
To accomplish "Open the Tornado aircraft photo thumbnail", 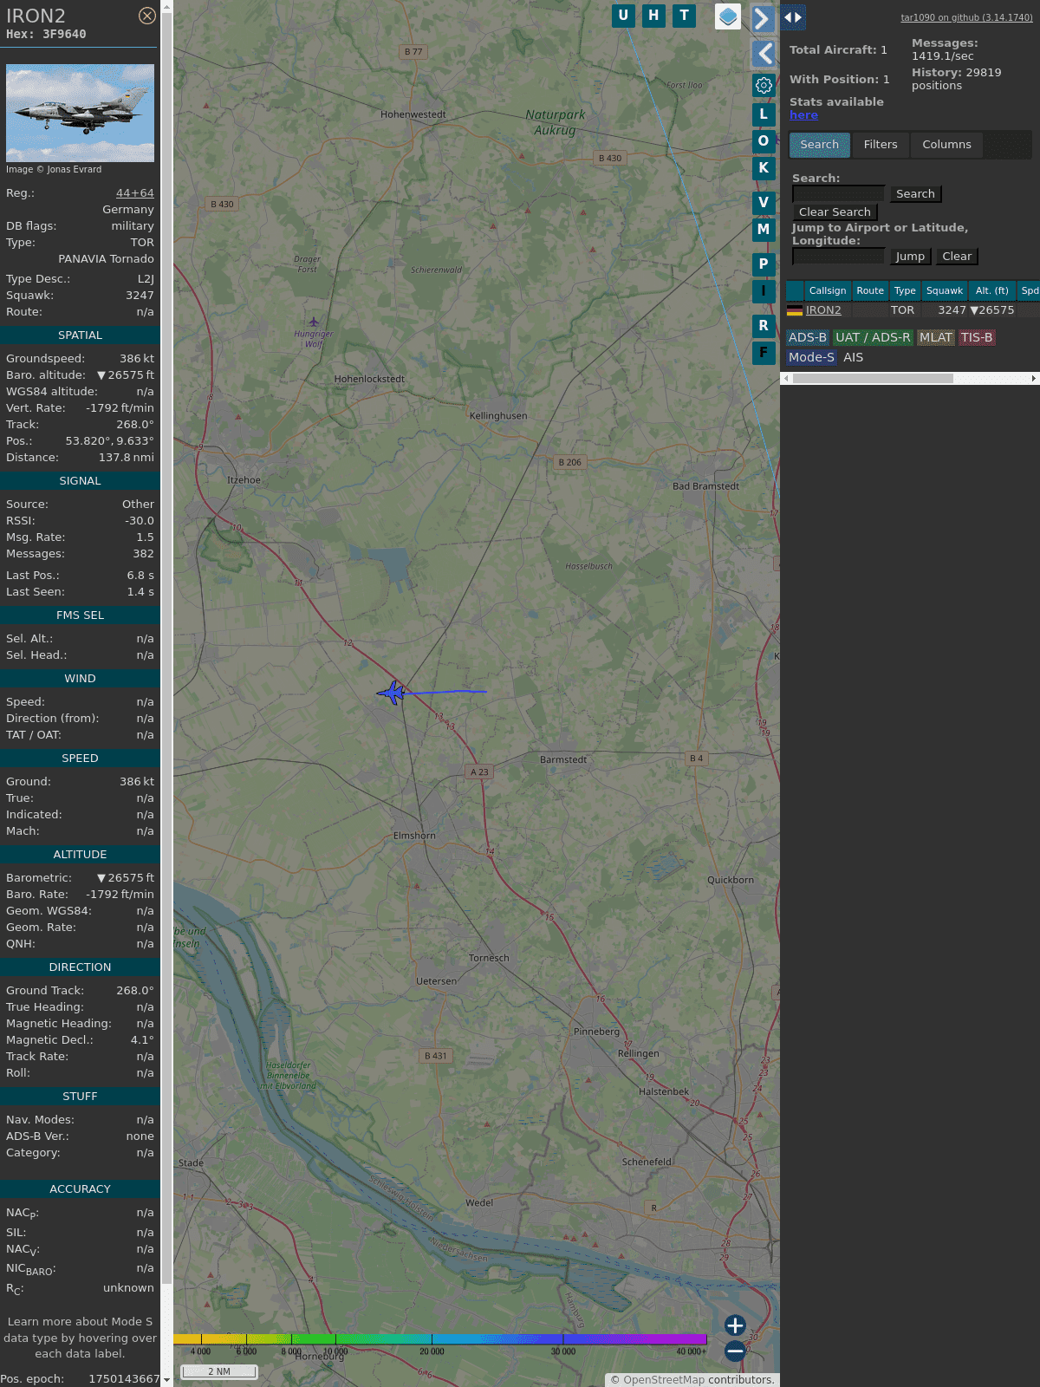I will [80, 113].
